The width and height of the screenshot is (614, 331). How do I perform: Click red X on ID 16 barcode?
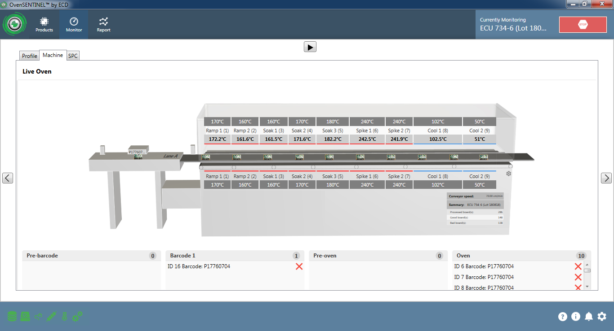coord(299,266)
